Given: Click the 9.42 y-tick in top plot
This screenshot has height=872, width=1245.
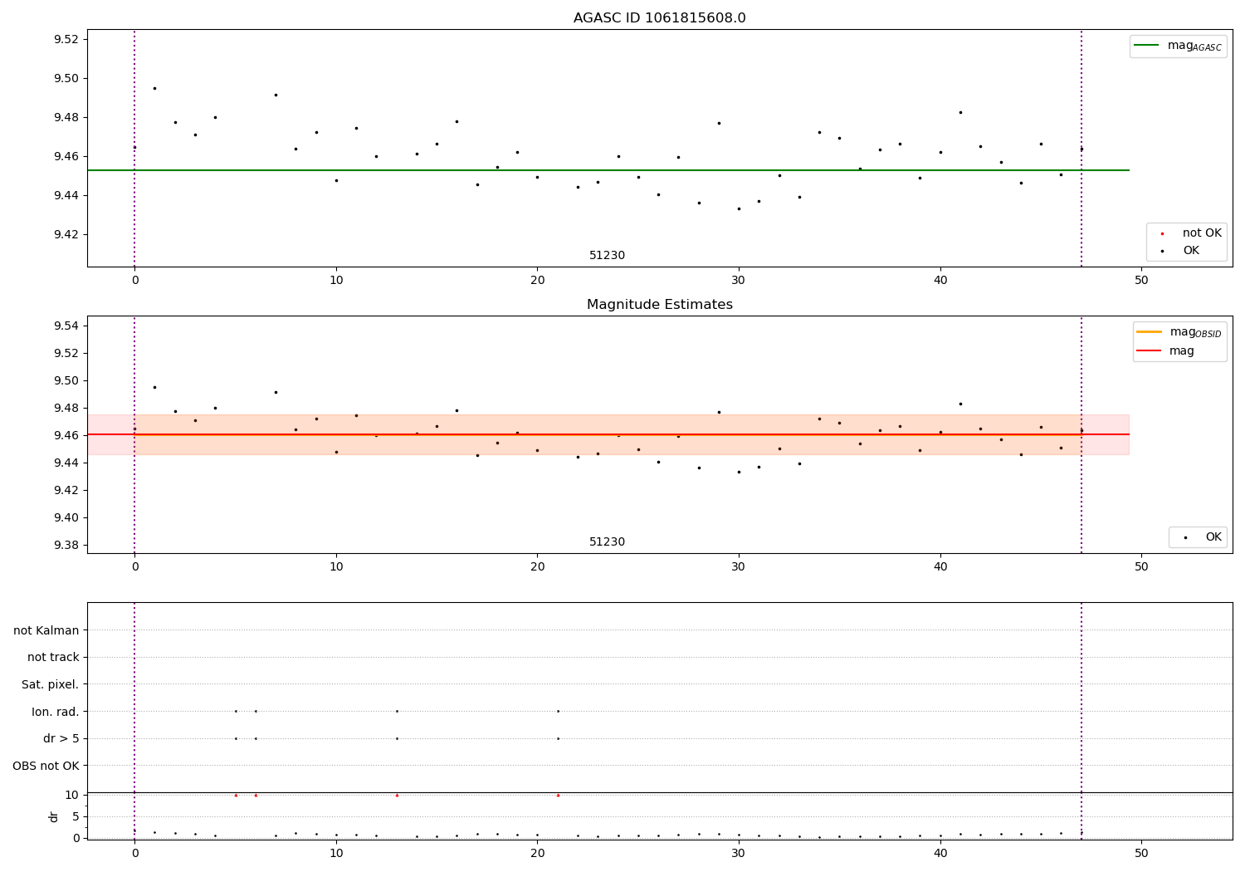Looking at the screenshot, I should coord(66,235).
